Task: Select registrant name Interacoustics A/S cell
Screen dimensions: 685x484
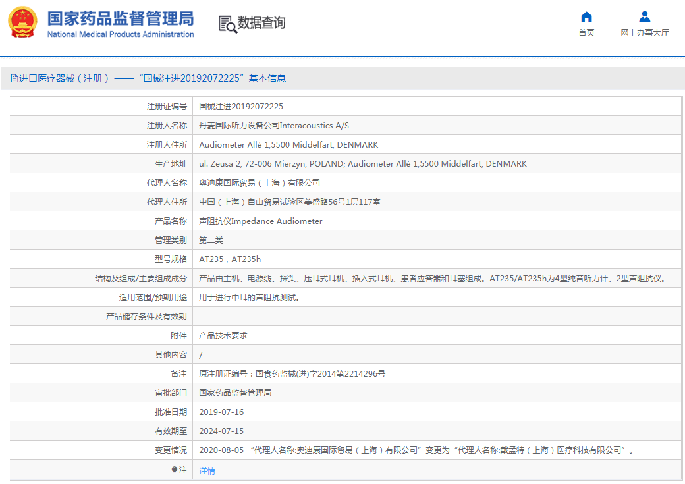Action: (x=274, y=126)
